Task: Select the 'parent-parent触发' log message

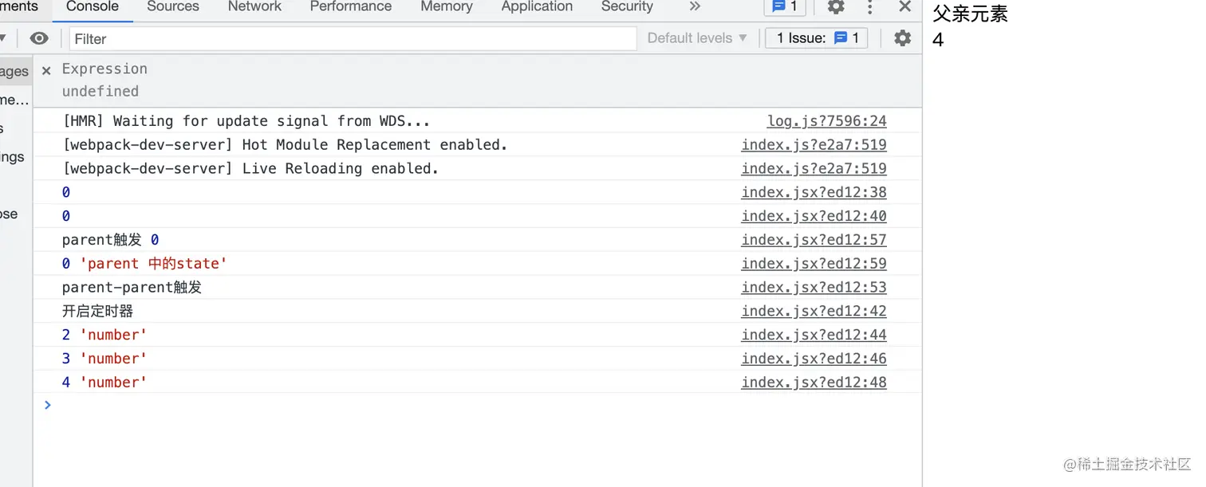Action: [x=132, y=288]
